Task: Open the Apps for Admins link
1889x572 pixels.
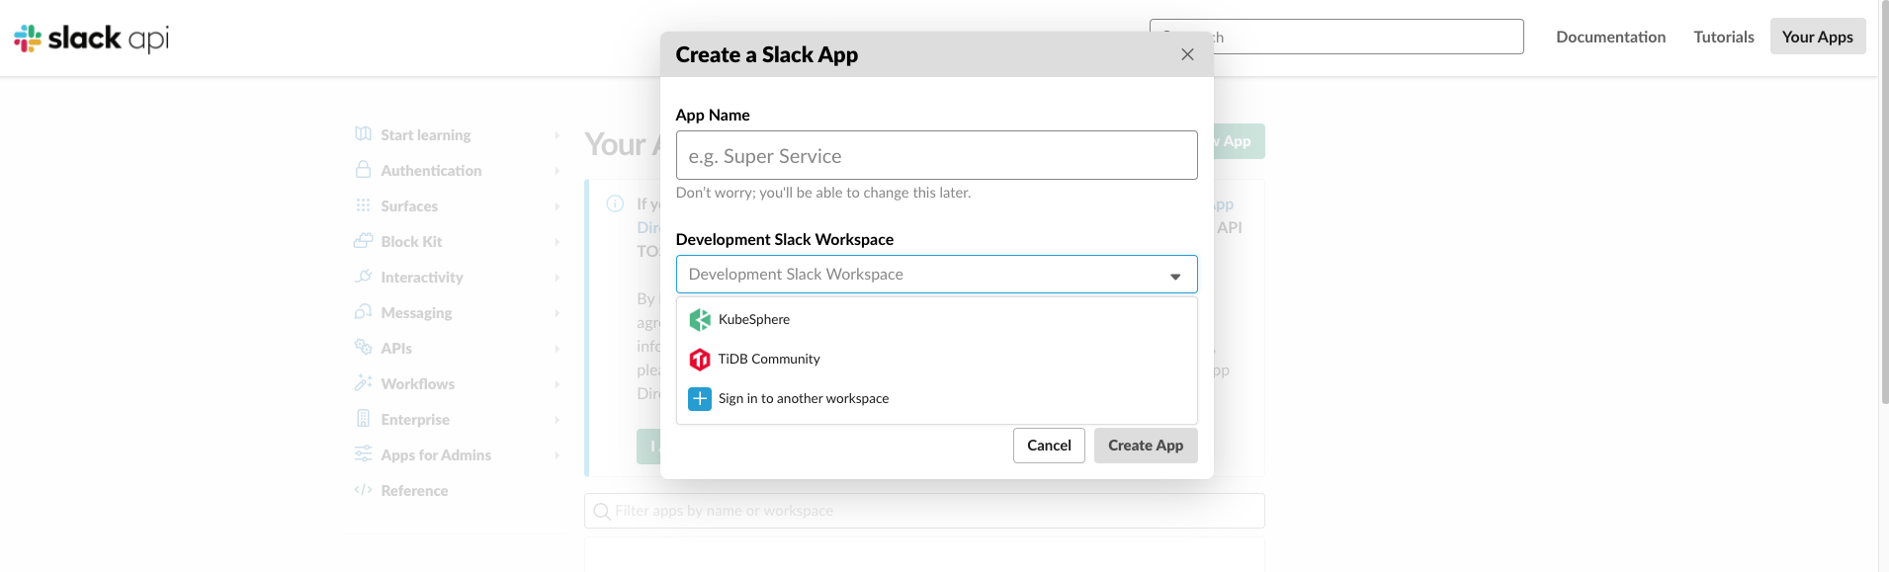Action: [x=436, y=454]
